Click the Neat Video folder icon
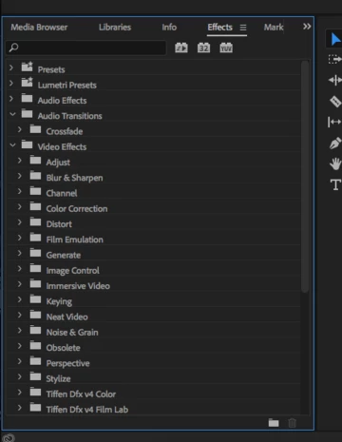 coord(35,315)
